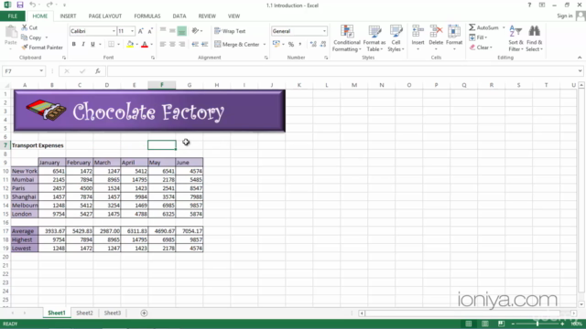Toggle Underline formatting

(92, 45)
